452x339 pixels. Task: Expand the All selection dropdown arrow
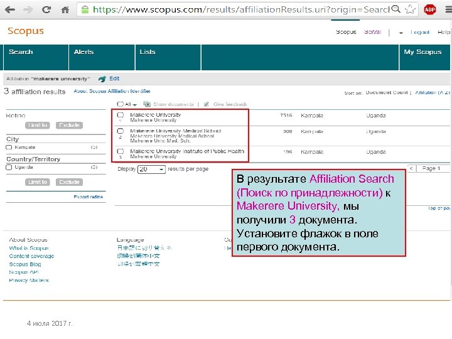pos(134,105)
